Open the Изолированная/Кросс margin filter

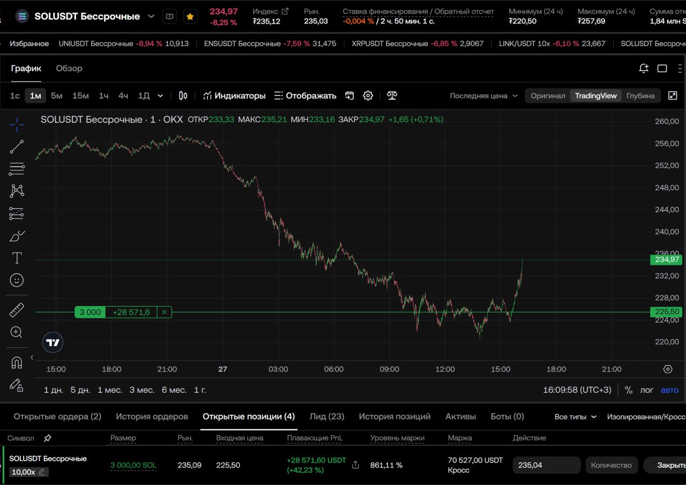click(646, 416)
